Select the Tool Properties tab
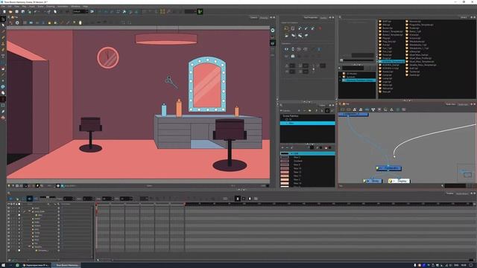Viewport: 477px width, 268px height. (311, 18)
